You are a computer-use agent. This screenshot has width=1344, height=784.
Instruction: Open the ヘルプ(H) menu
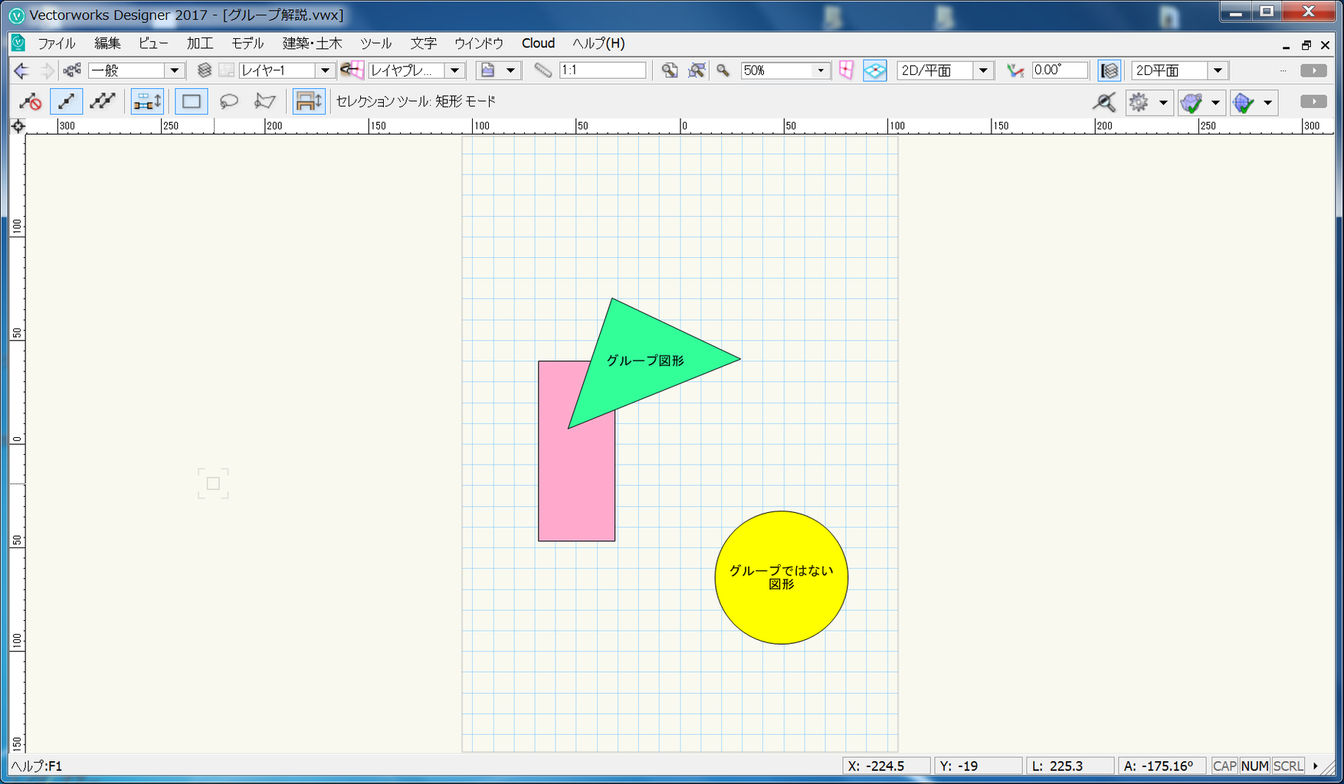(598, 44)
